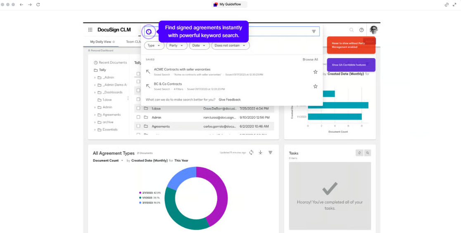Viewport: 461px width, 233px height.
Task: Click 7/25/2022 4:04 PM date cell
Action: (254, 108)
